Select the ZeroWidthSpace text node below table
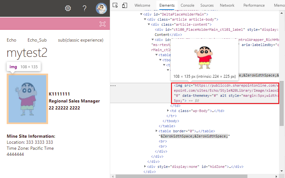 click(x=194, y=136)
